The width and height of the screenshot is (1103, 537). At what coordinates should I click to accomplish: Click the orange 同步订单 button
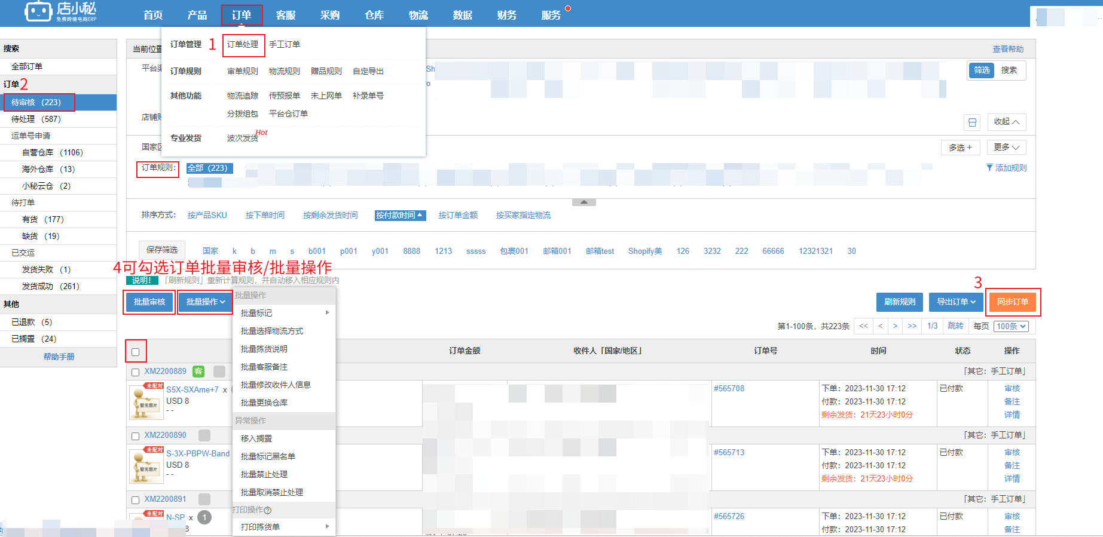pos(1012,302)
